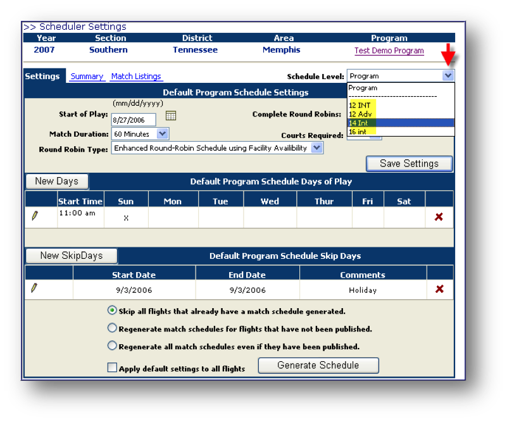Viewport: 507px width, 422px height.
Task: Choose 12 INT in Schedule Level list
Action: tap(401, 105)
